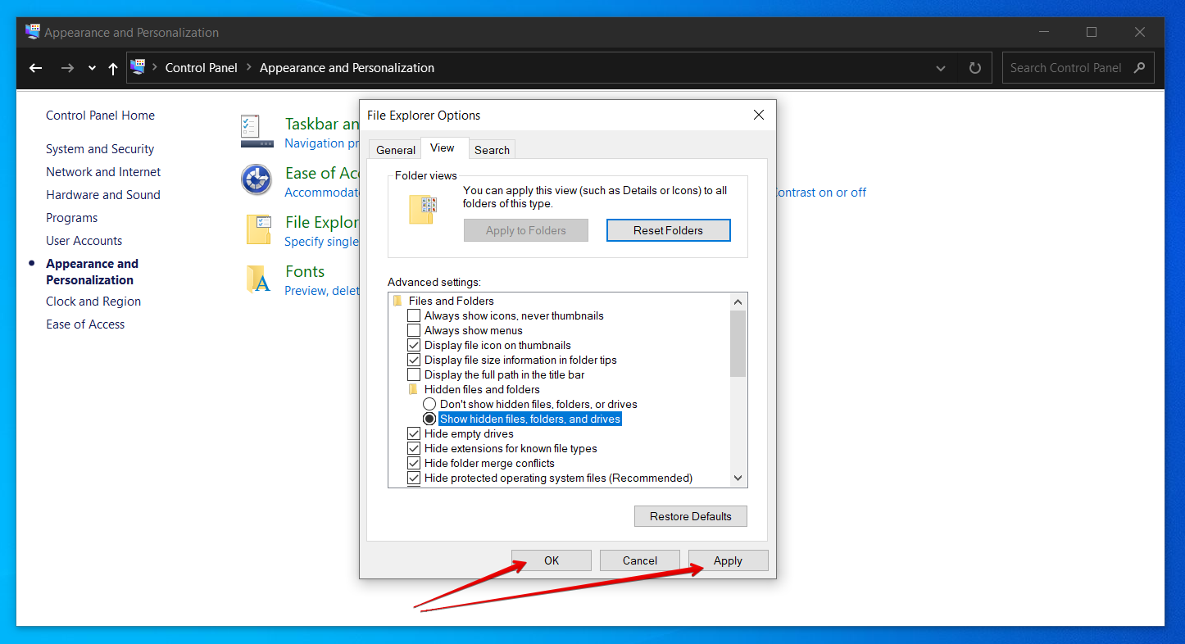Click Cancel in File Explorer Options
The height and width of the screenshot is (644, 1185).
640,560
